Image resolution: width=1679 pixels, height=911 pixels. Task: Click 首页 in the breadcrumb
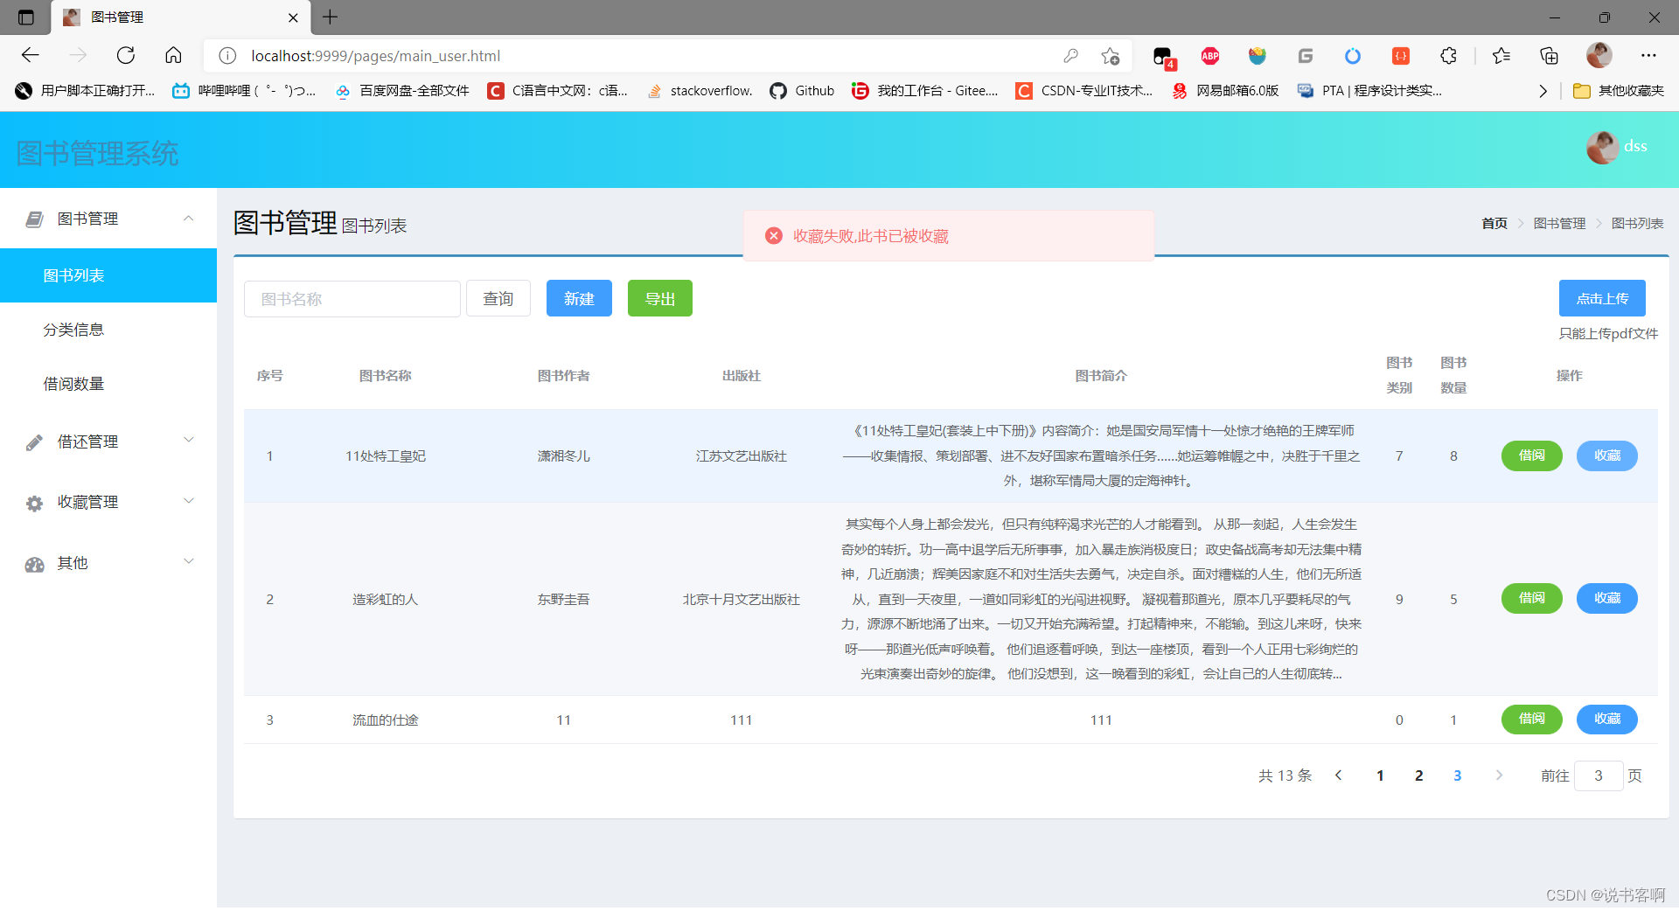pos(1494,224)
